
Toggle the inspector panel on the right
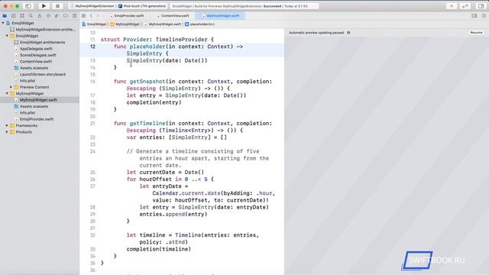[481, 6]
